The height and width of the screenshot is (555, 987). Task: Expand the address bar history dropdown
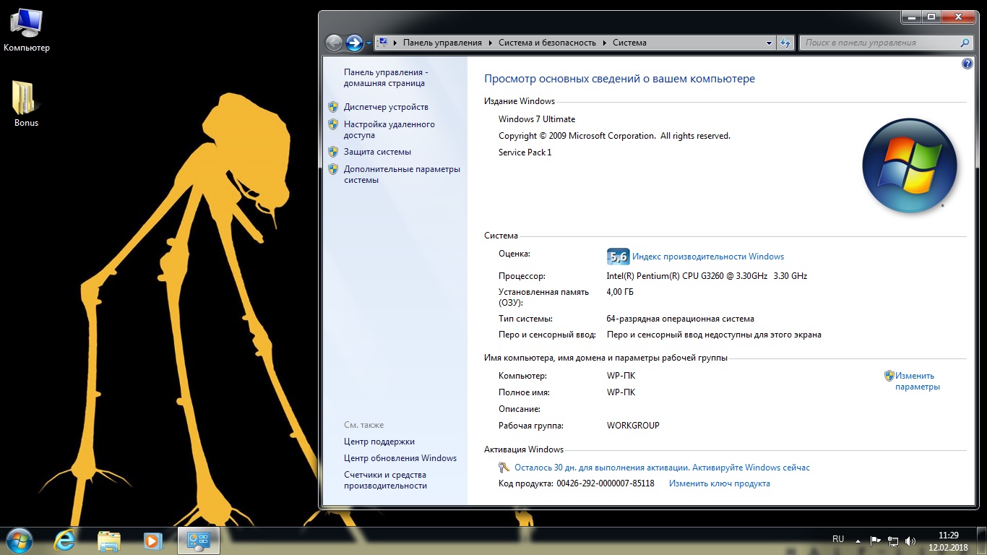pyautogui.click(x=769, y=43)
